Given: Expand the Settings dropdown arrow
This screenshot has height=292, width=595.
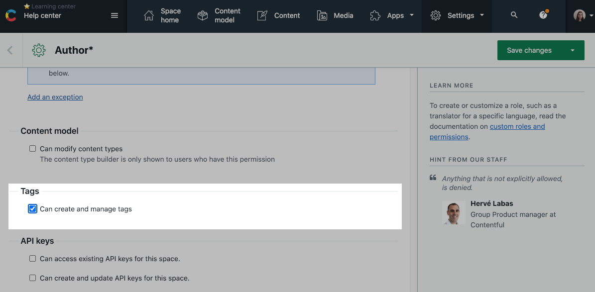Looking at the screenshot, I should 482,15.
